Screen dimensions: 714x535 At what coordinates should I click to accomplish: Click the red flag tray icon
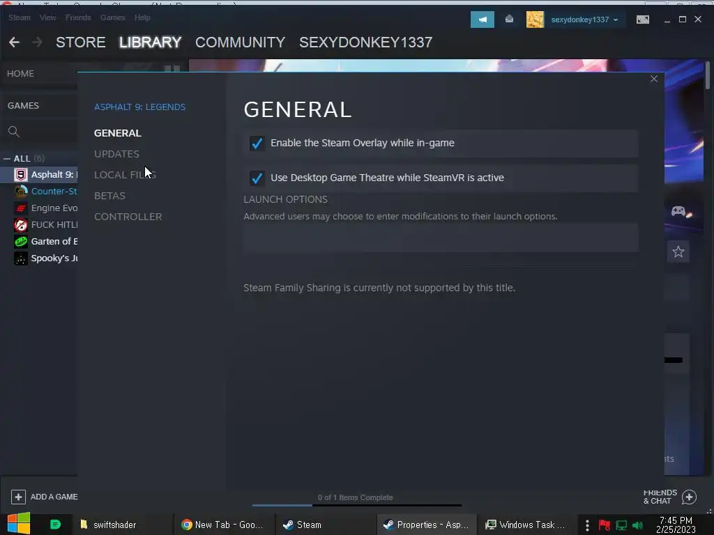(x=605, y=525)
